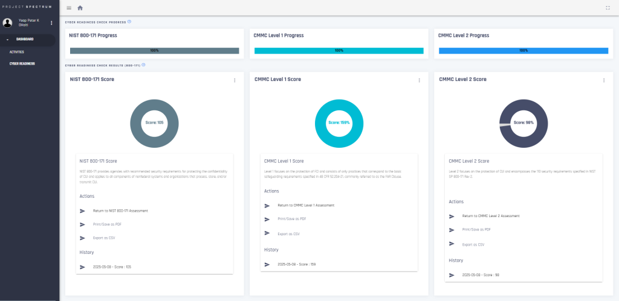This screenshot has width=619, height=301.
Task: Open Cyber Readiness in the sidebar
Action: [x=22, y=63]
